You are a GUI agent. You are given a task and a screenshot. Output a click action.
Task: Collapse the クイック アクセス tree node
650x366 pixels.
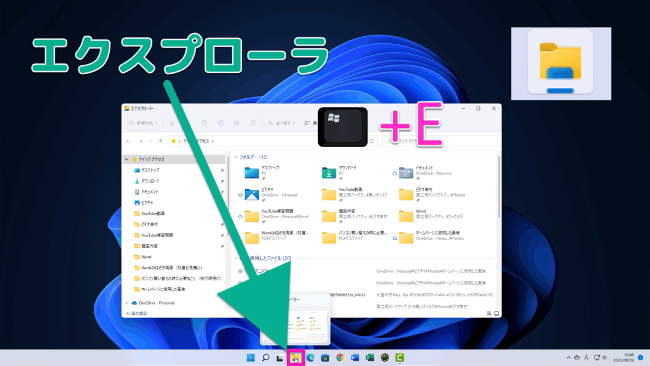126,159
